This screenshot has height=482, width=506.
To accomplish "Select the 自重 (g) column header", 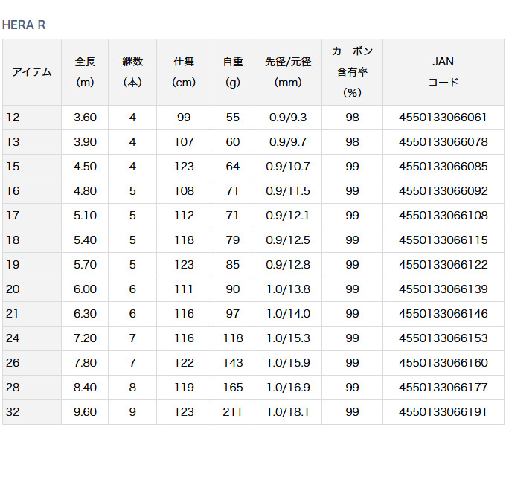I will point(232,72).
